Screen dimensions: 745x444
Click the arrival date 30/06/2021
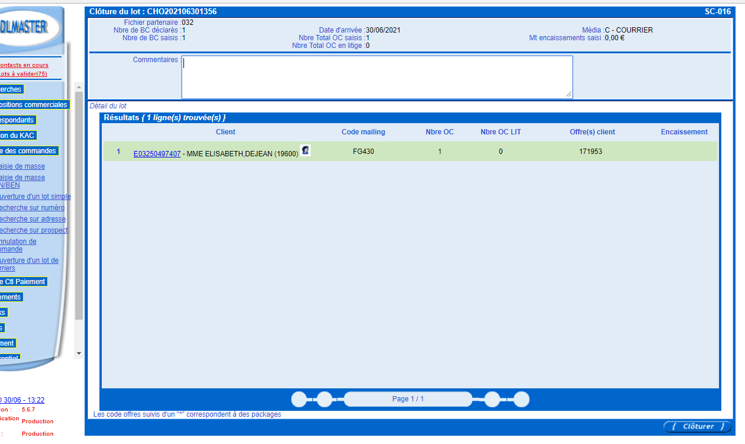[383, 30]
